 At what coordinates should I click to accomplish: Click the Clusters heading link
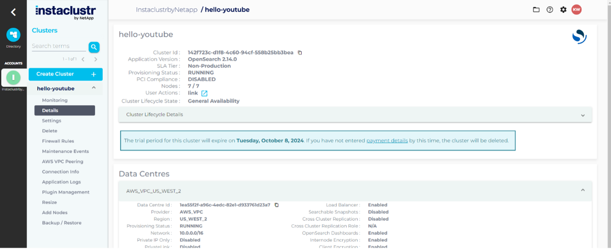(x=45, y=30)
